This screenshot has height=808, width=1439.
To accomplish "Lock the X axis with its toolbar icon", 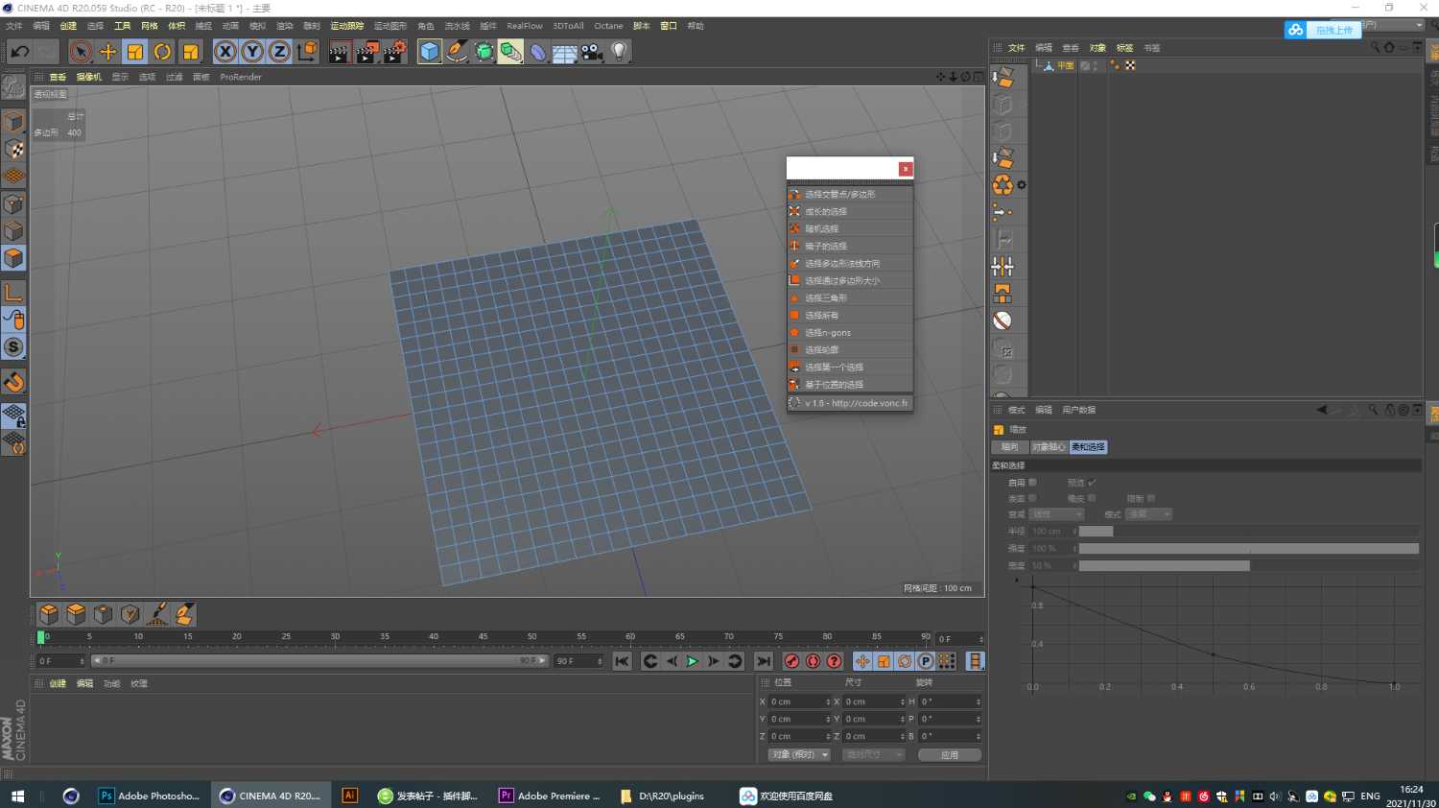I will [x=224, y=52].
